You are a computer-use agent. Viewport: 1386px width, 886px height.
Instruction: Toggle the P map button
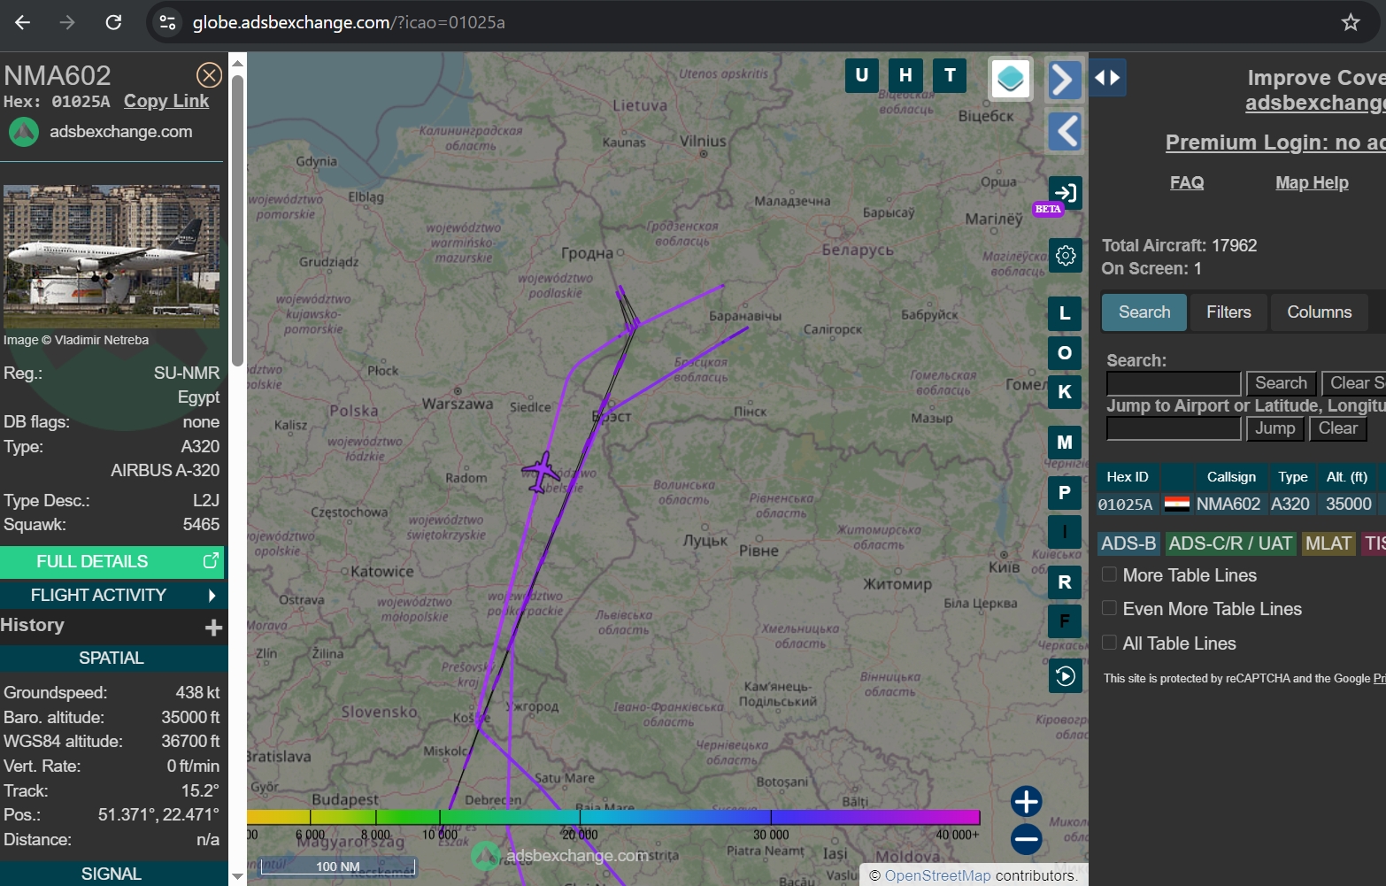click(1065, 493)
